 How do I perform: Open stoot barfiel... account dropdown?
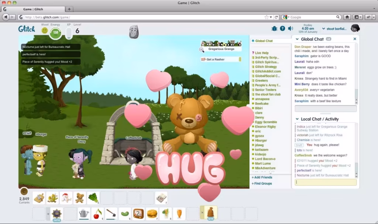[334, 29]
